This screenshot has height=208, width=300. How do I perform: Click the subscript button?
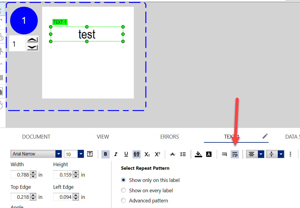(x=147, y=154)
